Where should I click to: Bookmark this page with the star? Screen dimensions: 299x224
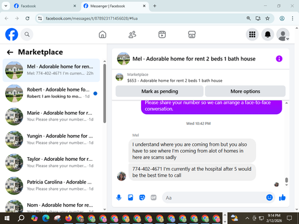(x=267, y=19)
